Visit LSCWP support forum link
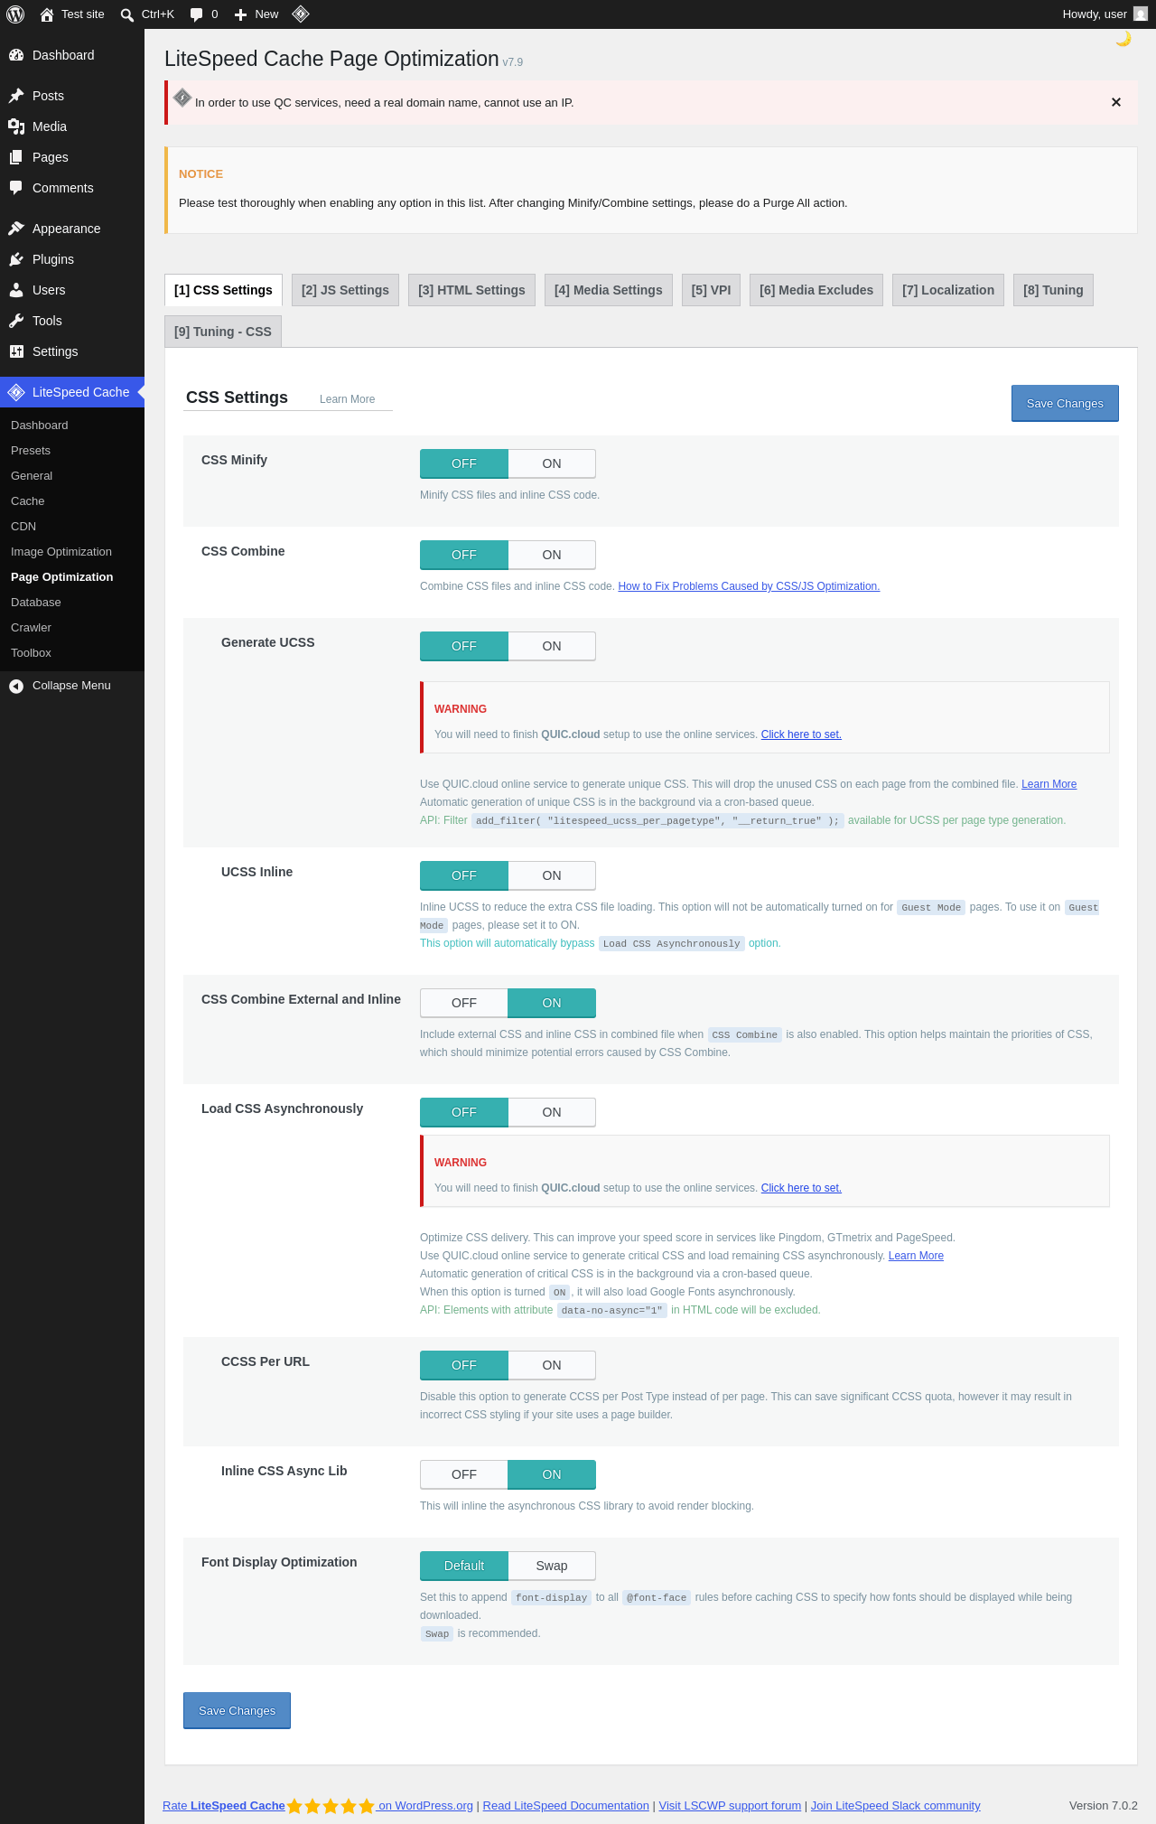 (730, 1806)
